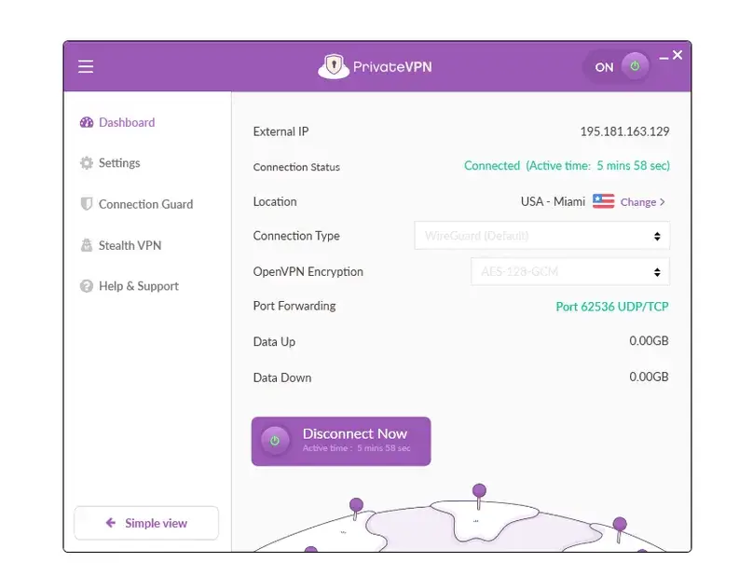Close the PrivateVPN window
This screenshot has width=753, height=576.
point(678,55)
